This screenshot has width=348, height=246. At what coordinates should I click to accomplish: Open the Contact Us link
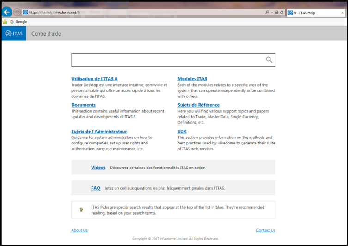coord(266,230)
